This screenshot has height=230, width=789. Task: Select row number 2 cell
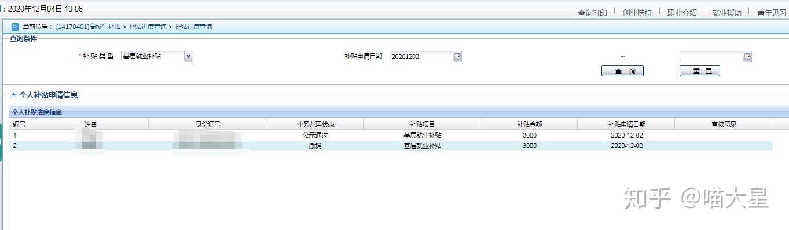(20, 146)
